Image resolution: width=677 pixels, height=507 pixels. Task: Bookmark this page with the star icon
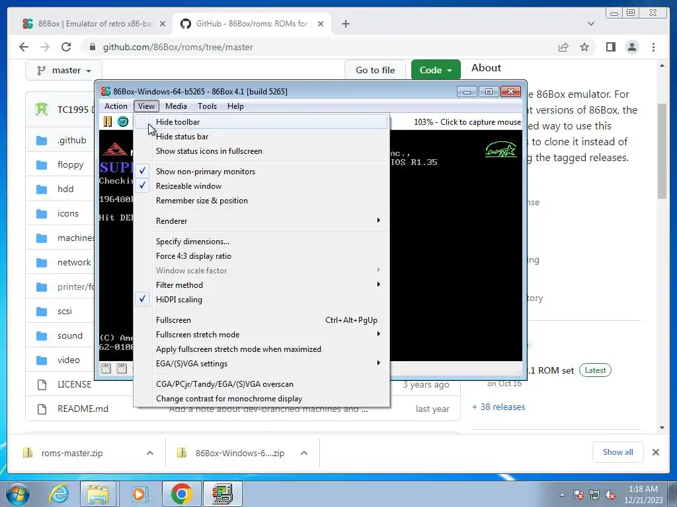[584, 47]
